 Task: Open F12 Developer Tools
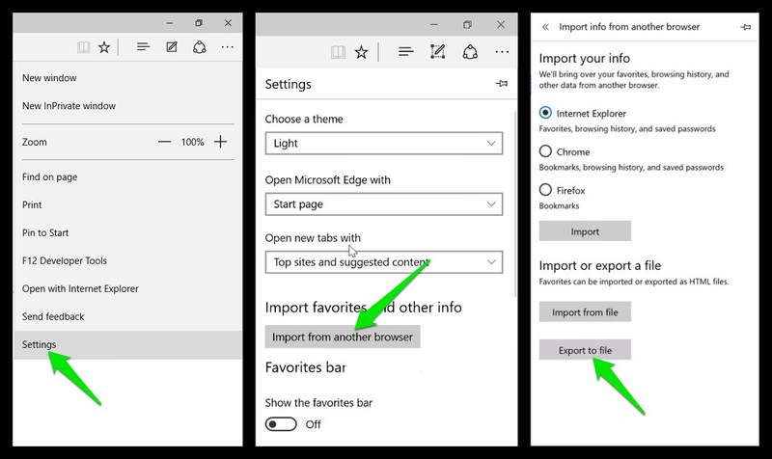127,260
